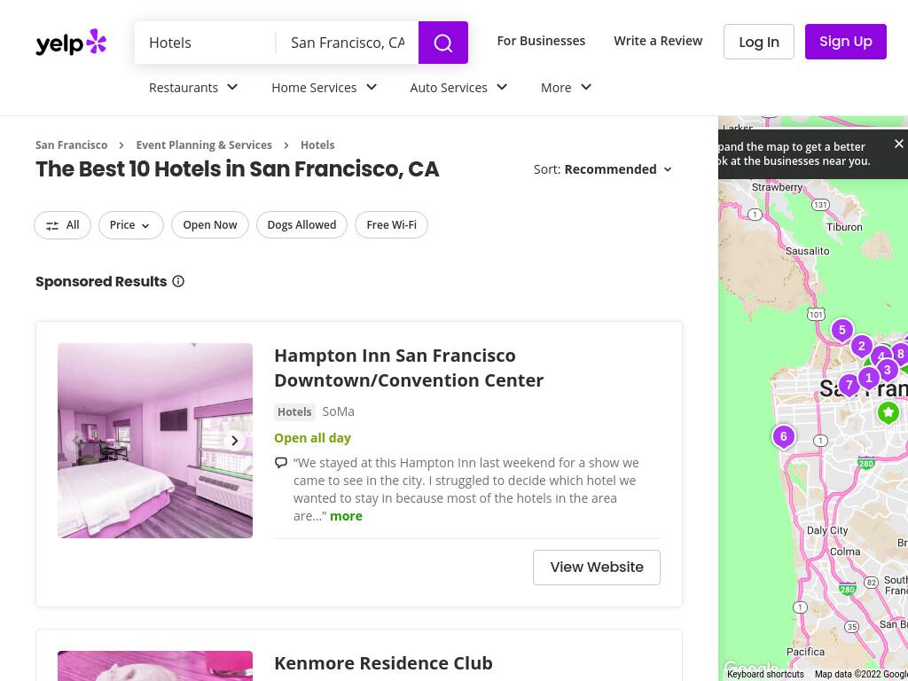Open Hampton Inn San Francisco listing title
Screen dimensions: 908x681
click(409, 368)
